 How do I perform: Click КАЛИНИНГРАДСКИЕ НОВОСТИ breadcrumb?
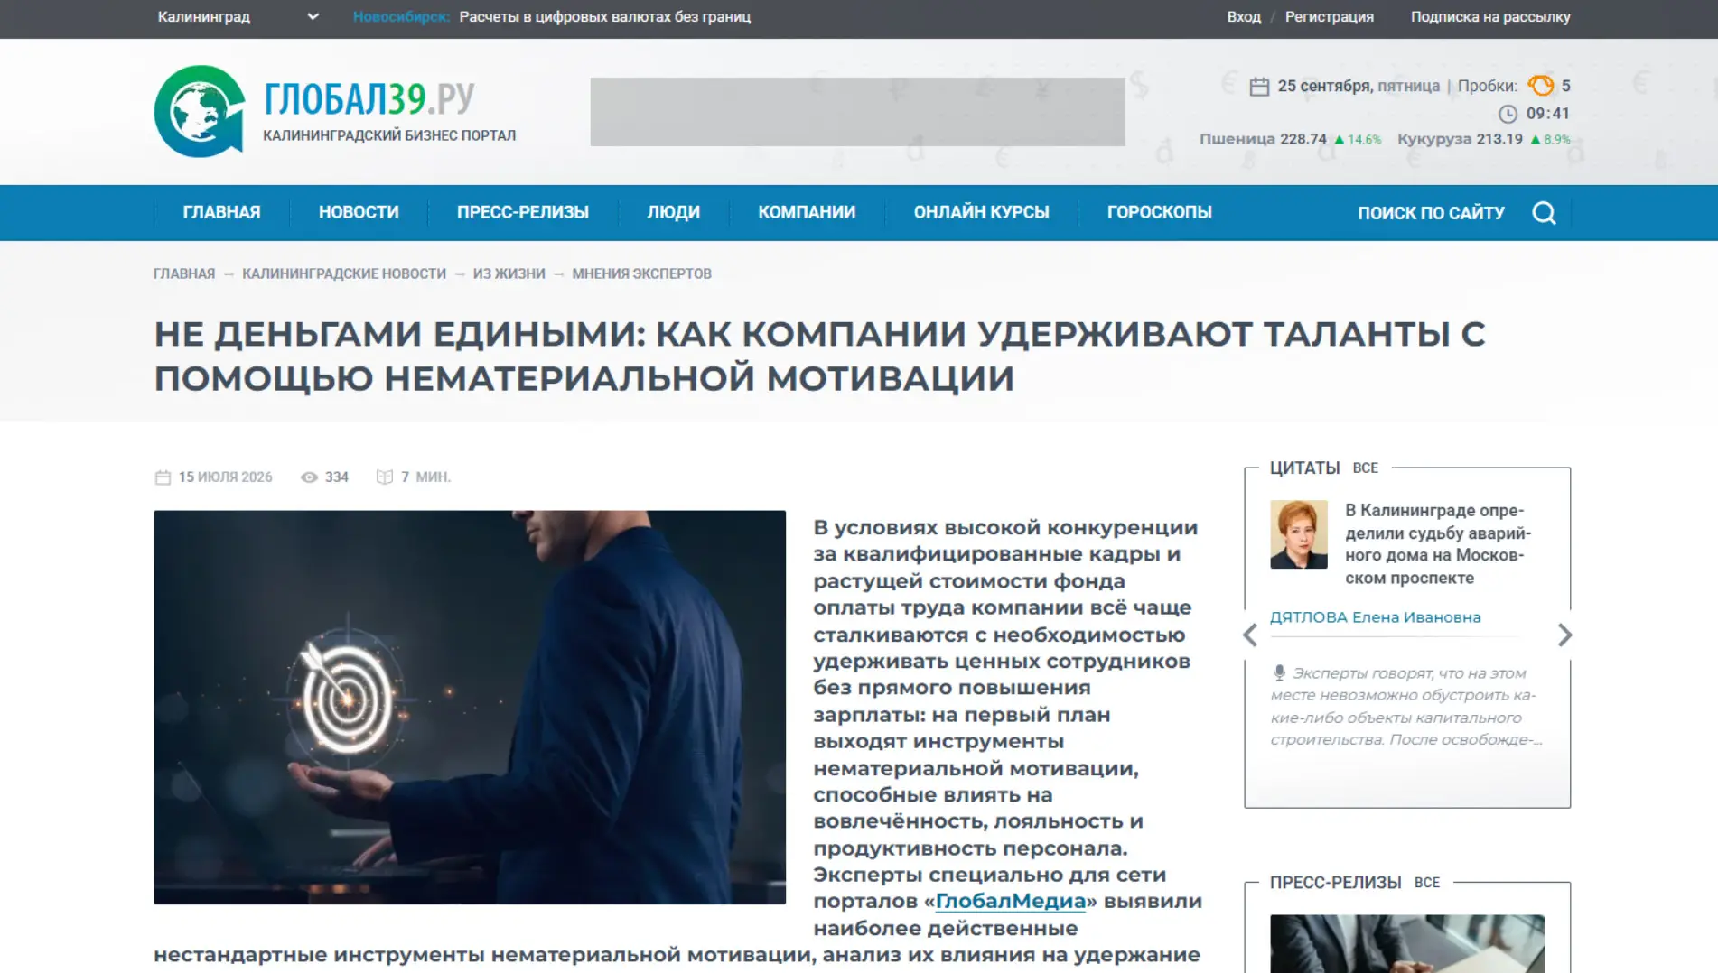[344, 273]
